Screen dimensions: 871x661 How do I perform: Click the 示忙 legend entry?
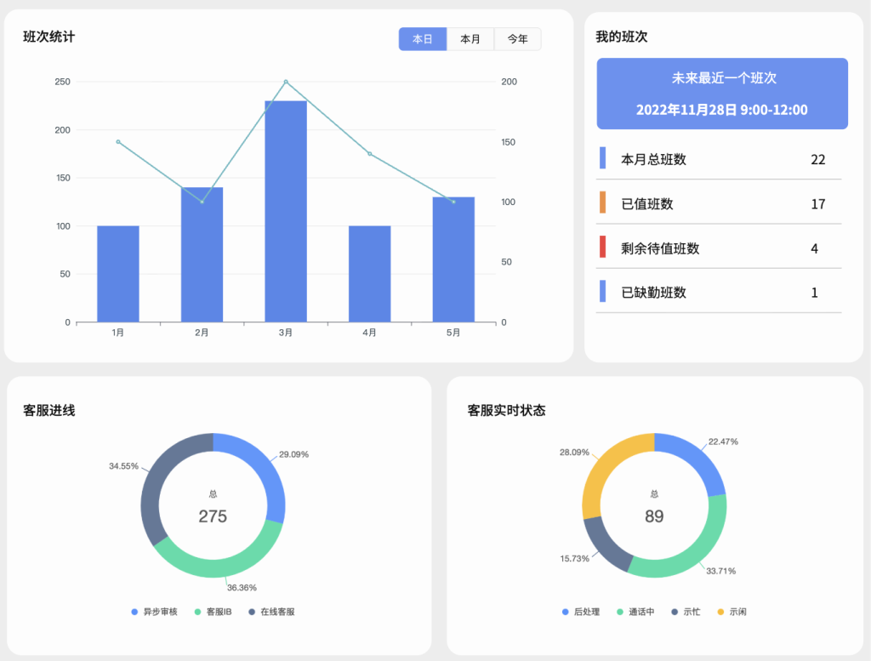coord(686,612)
